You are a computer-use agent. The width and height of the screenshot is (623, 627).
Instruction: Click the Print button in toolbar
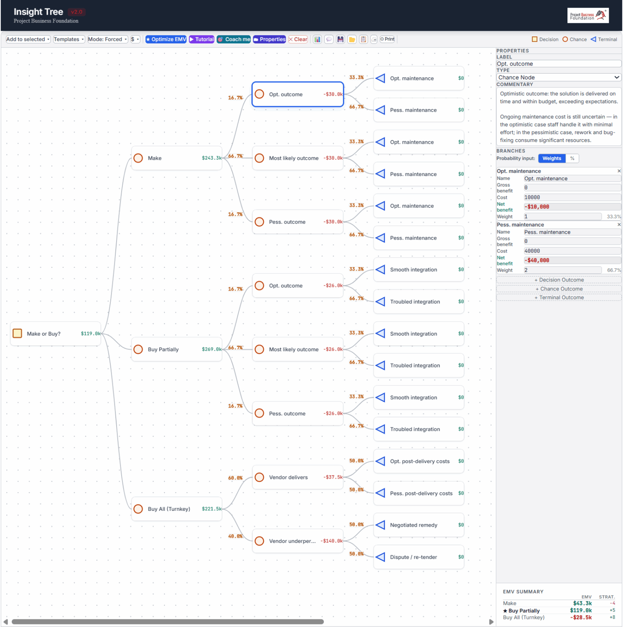tap(387, 39)
